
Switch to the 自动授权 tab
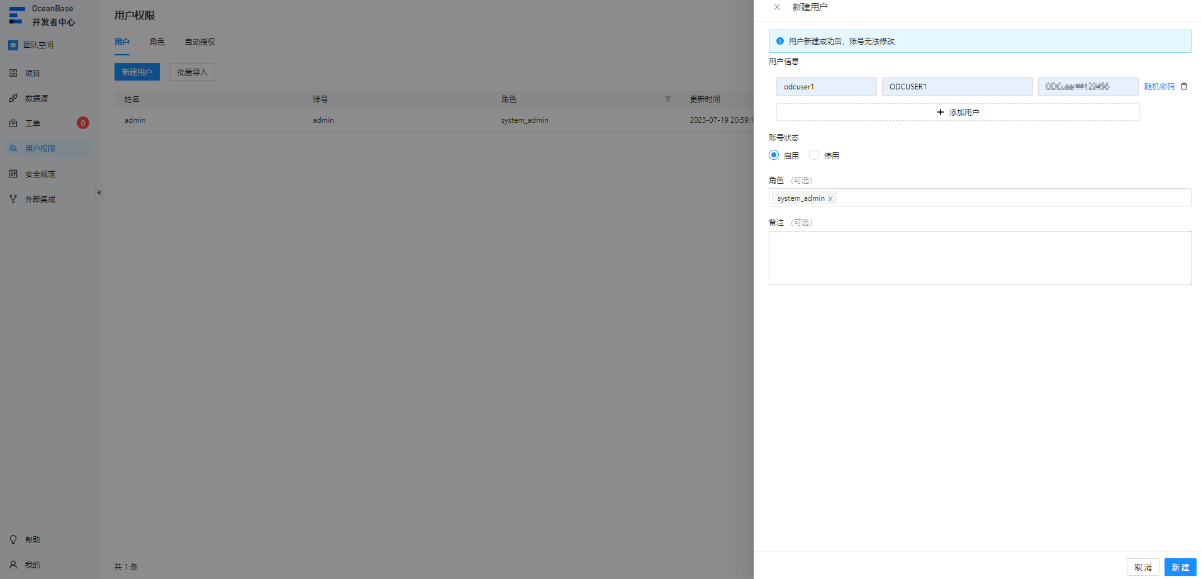(200, 42)
